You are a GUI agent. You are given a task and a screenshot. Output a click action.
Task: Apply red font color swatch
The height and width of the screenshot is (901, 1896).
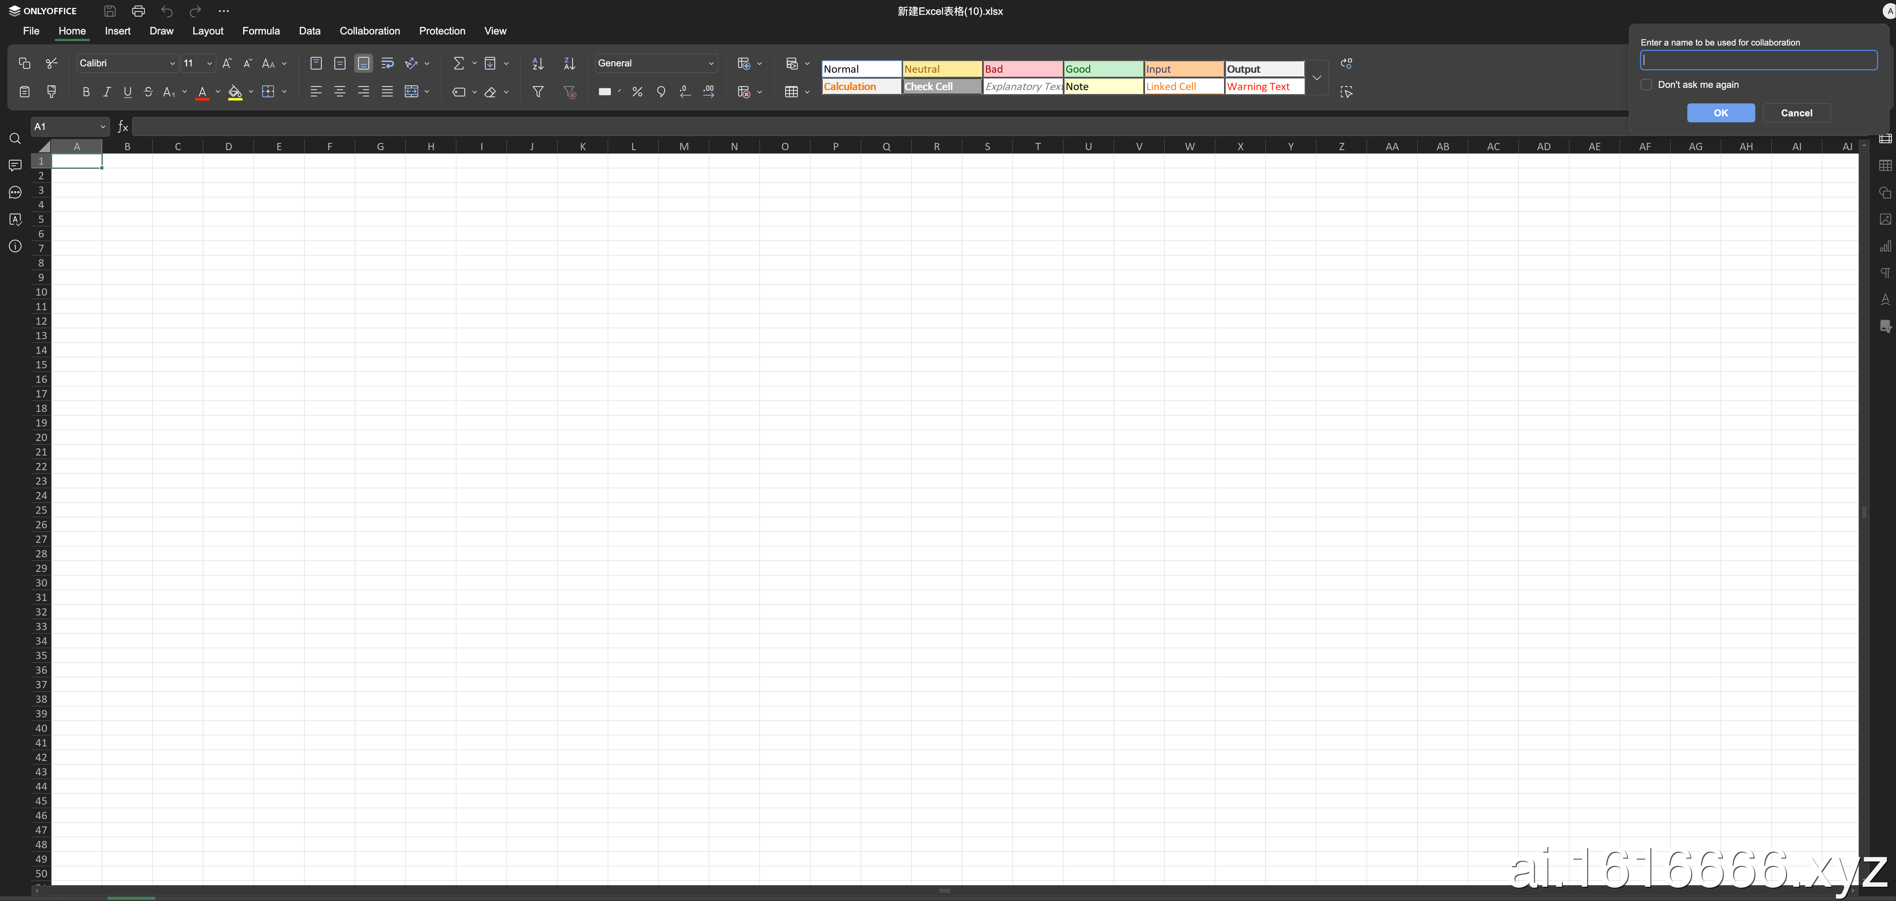click(x=202, y=93)
